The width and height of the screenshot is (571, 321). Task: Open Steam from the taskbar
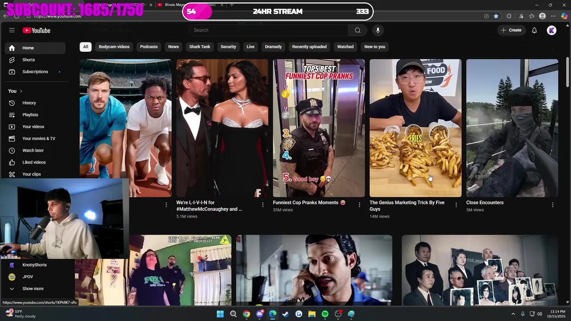(x=285, y=314)
